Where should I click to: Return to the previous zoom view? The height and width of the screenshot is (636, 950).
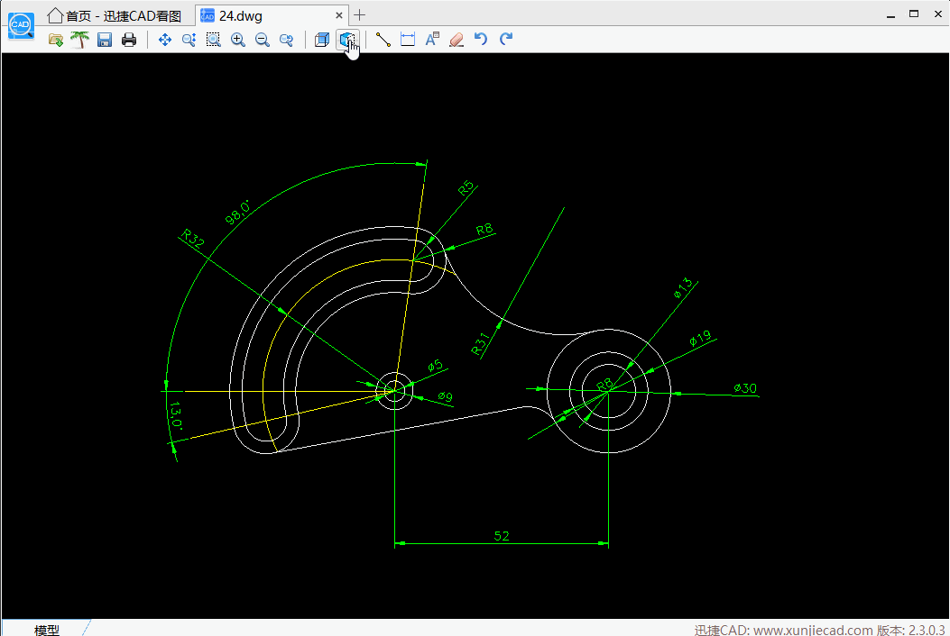(x=287, y=40)
